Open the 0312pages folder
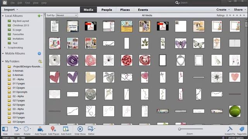248x139 pixels. tap(19, 122)
